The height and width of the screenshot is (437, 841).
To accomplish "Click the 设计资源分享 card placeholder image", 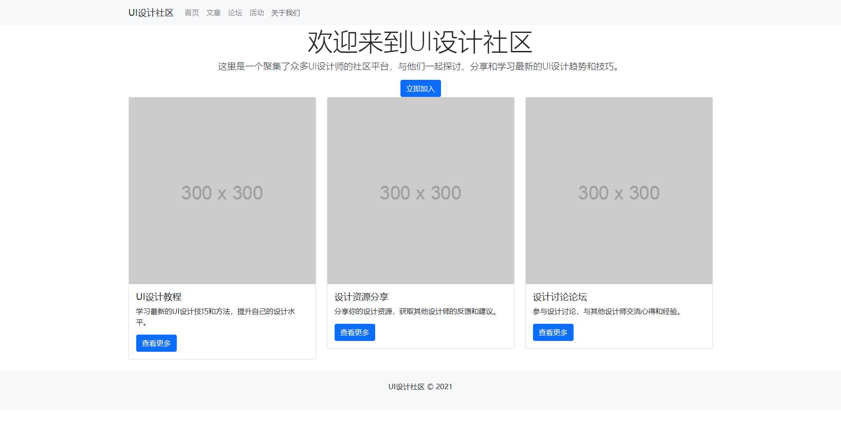I will coord(420,192).
